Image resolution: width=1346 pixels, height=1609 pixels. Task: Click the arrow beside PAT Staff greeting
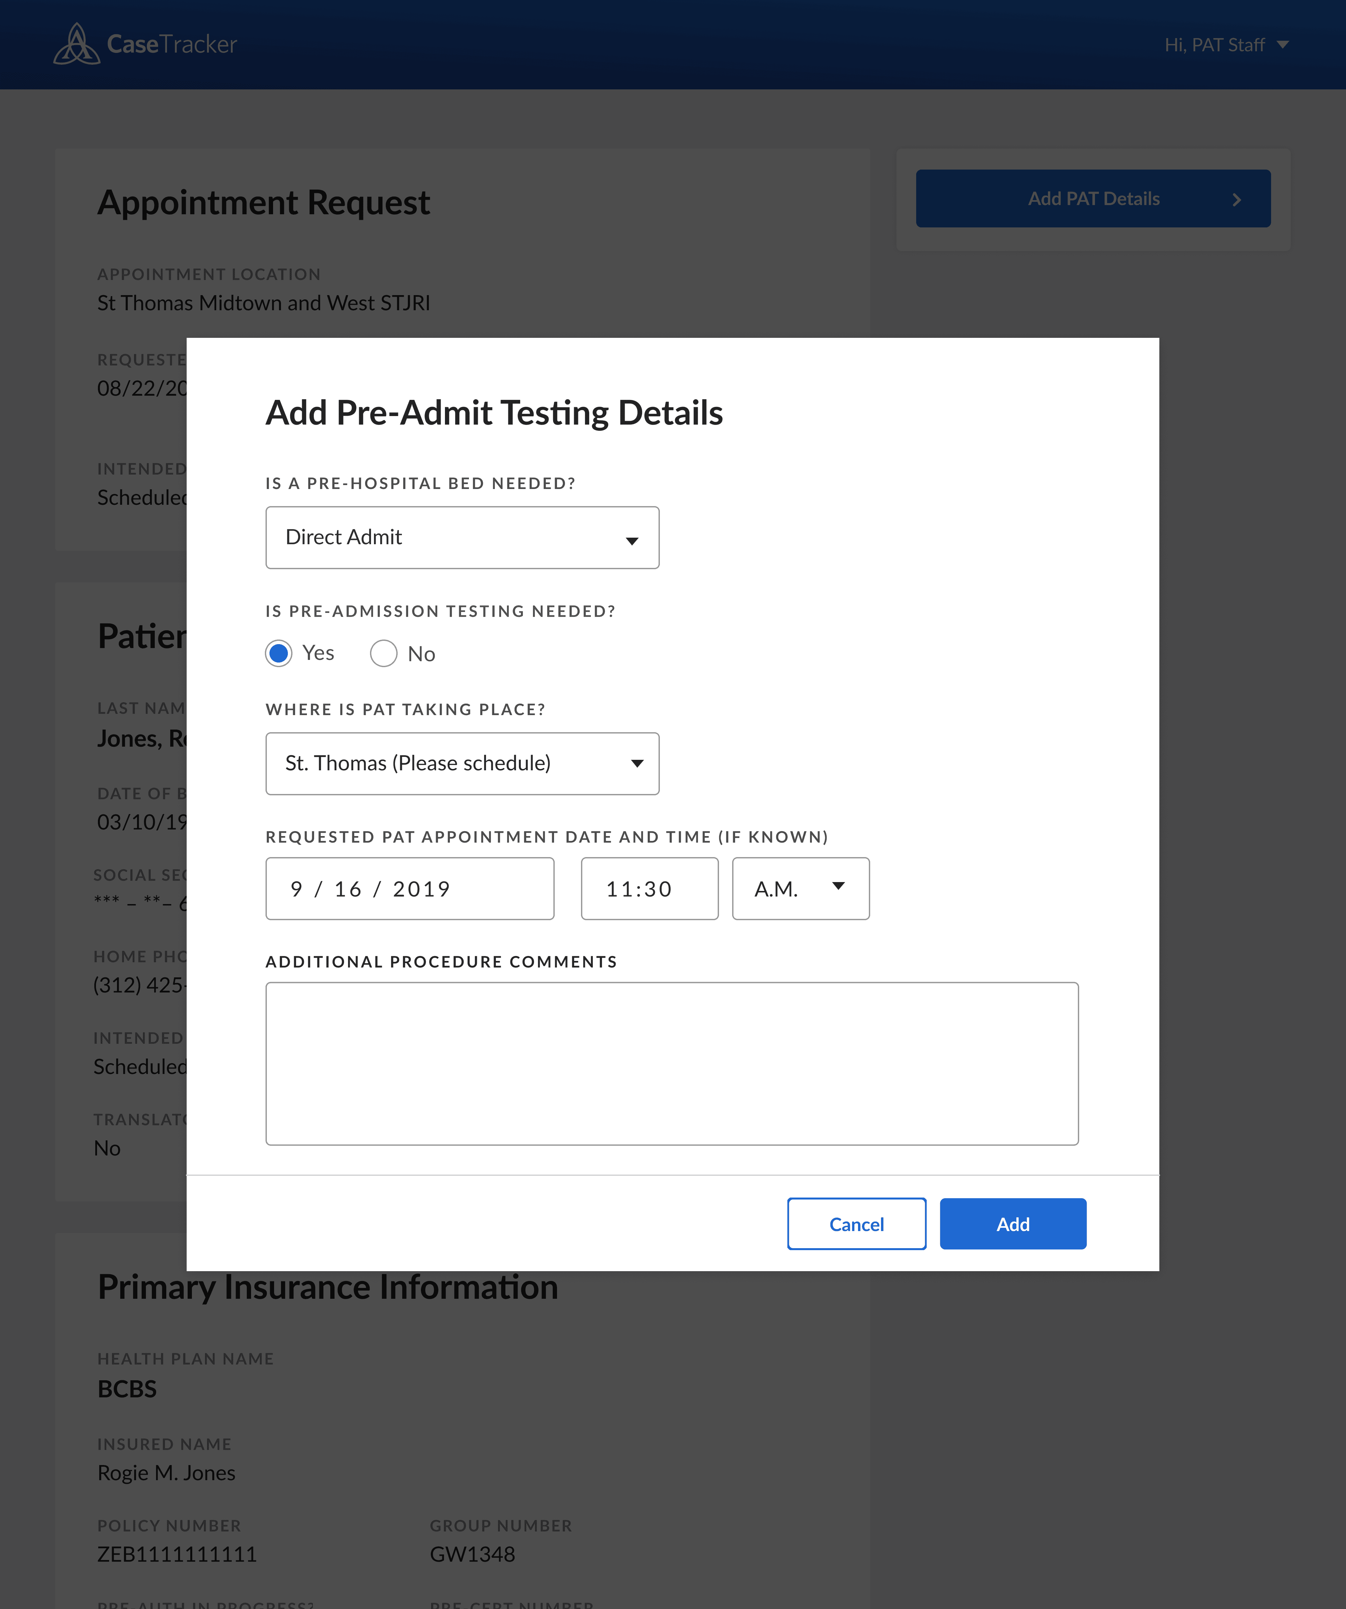1283,44
